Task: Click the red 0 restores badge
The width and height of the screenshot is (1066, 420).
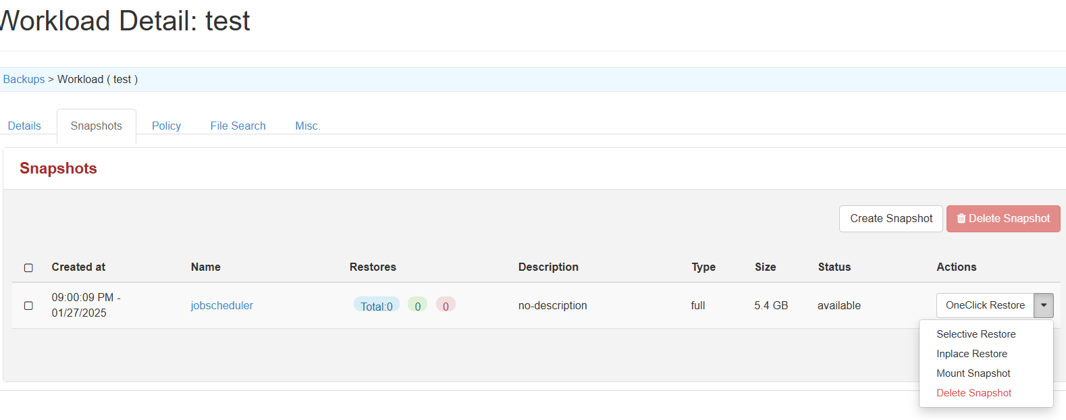Action: [446, 305]
